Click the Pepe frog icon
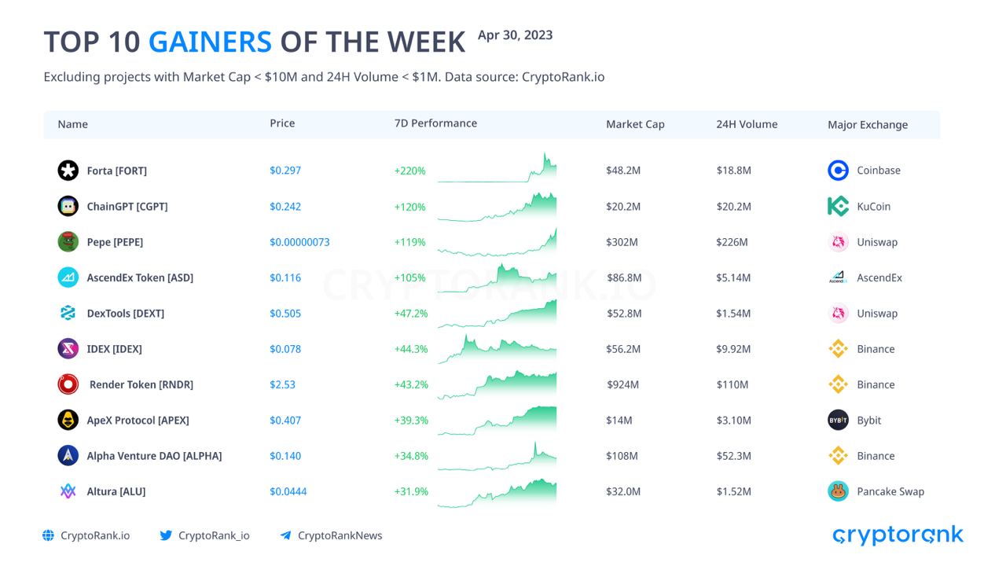 pos(68,242)
